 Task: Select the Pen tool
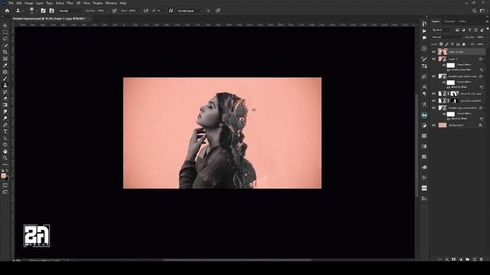point(5,125)
